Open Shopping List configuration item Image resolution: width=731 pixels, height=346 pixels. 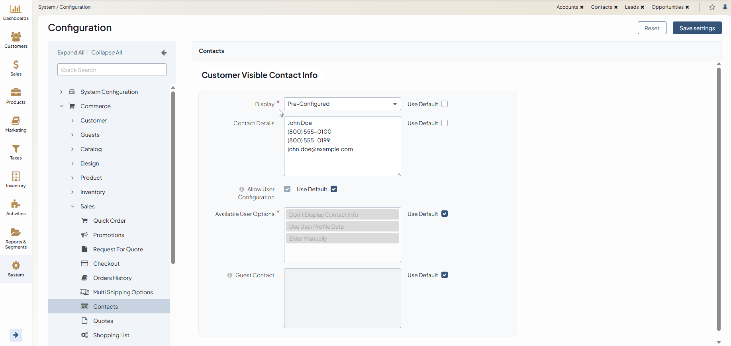tap(111, 335)
